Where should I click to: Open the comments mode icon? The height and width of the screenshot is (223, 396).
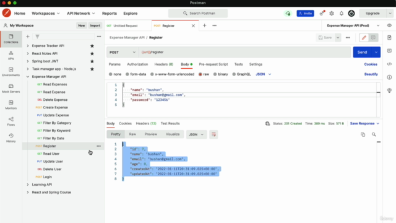[x=373, y=38]
